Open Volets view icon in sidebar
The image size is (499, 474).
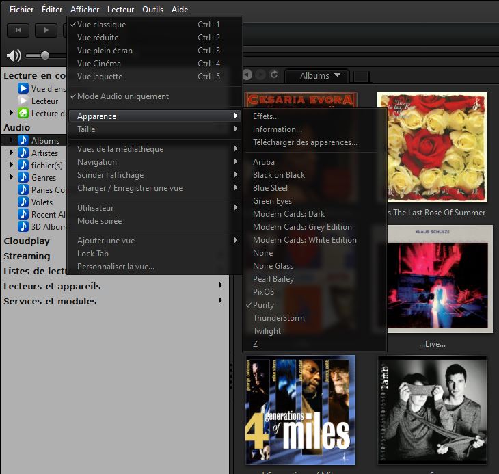(x=23, y=202)
